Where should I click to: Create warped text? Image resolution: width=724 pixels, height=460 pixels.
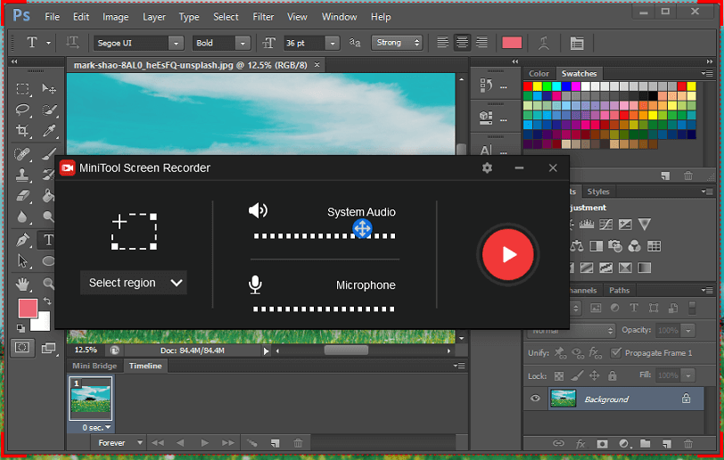click(544, 43)
